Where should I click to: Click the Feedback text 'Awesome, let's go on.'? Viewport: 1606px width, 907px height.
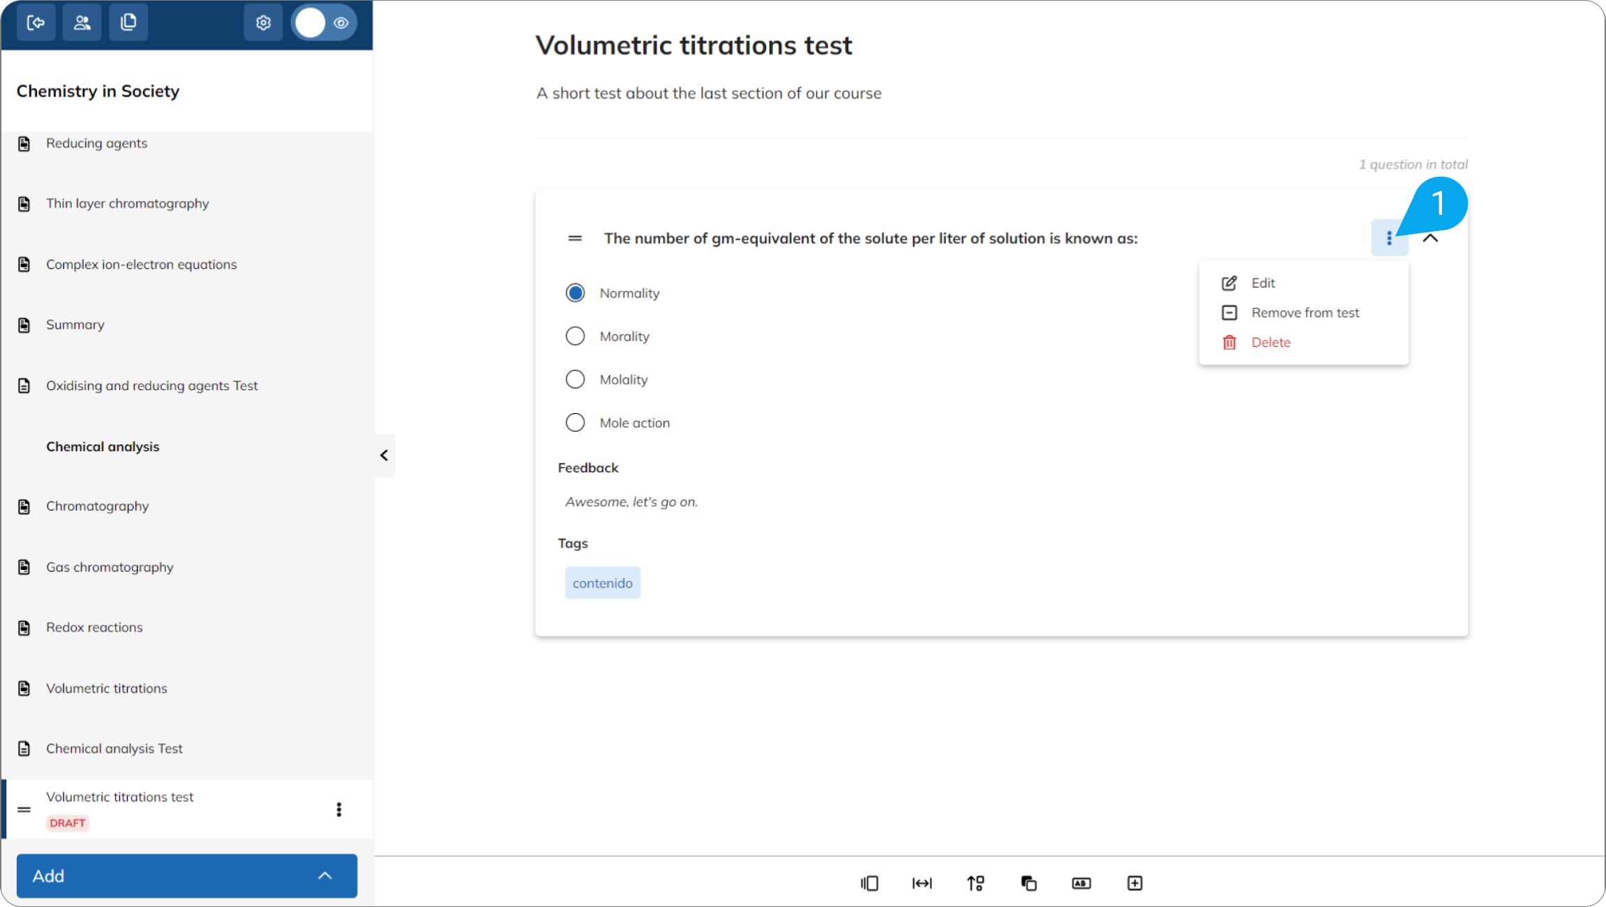tap(631, 502)
